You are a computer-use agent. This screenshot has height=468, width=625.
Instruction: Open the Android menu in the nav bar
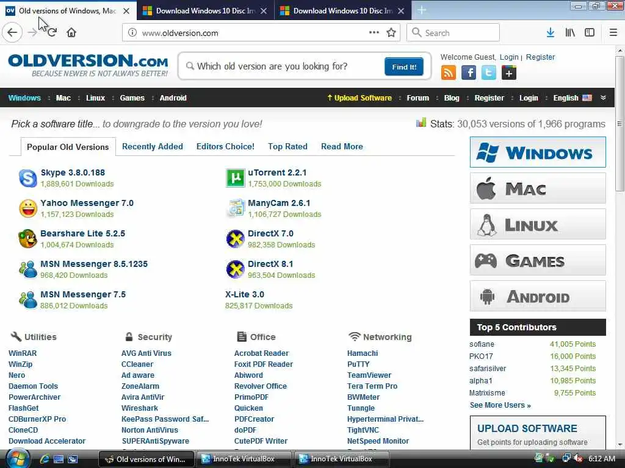173,98
